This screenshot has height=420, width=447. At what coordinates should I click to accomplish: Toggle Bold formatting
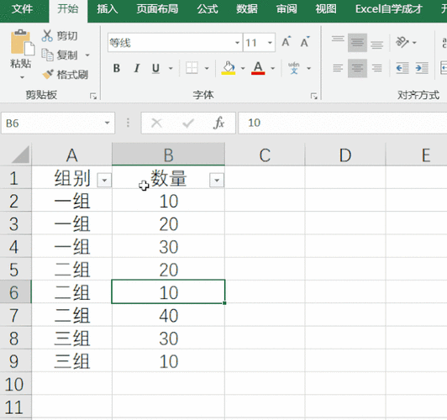[117, 68]
